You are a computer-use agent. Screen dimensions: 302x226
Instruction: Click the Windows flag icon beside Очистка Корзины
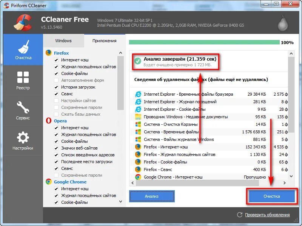coord(138,124)
